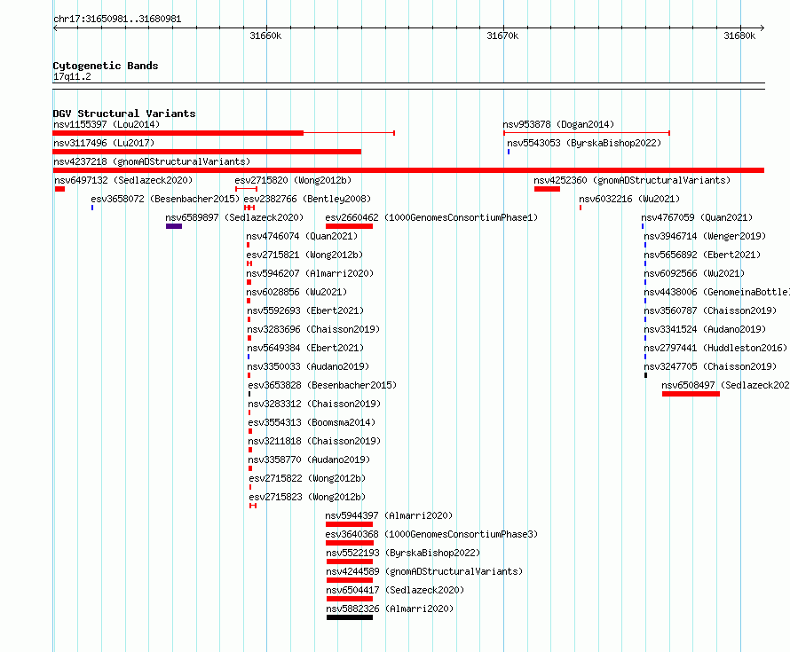
Task: Click nsv4438006 GenomeinaBottle label
Action: coord(717,292)
